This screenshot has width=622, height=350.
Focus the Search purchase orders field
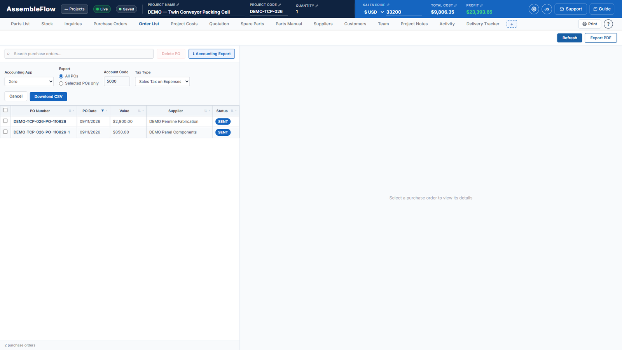click(x=79, y=54)
